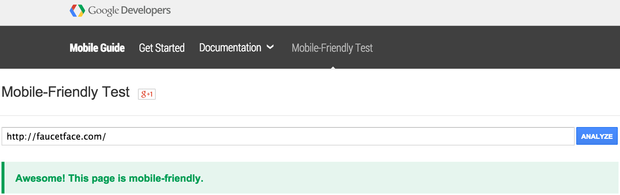Focus the URL input containing faucetface.com
Viewport: 620px width, 195px height.
click(288, 136)
